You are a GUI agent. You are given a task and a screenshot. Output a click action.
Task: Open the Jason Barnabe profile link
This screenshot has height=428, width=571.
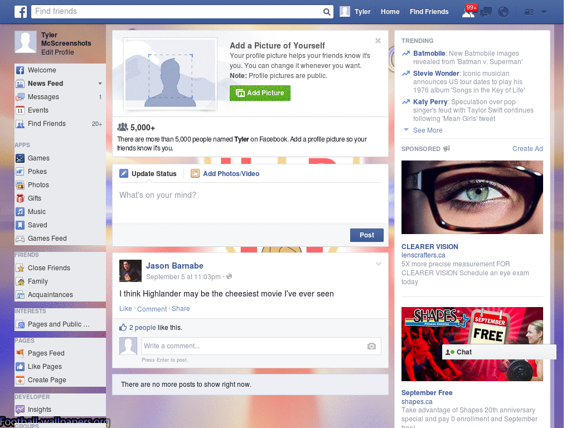(x=175, y=266)
